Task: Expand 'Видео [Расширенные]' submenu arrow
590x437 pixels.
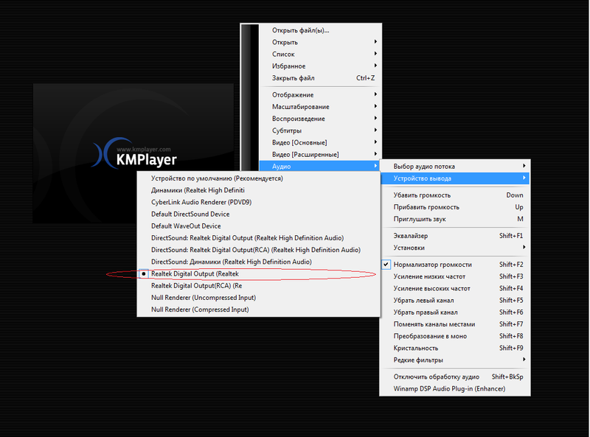Action: pos(375,154)
